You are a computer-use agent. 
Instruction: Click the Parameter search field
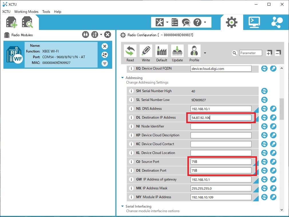[x=251, y=53]
